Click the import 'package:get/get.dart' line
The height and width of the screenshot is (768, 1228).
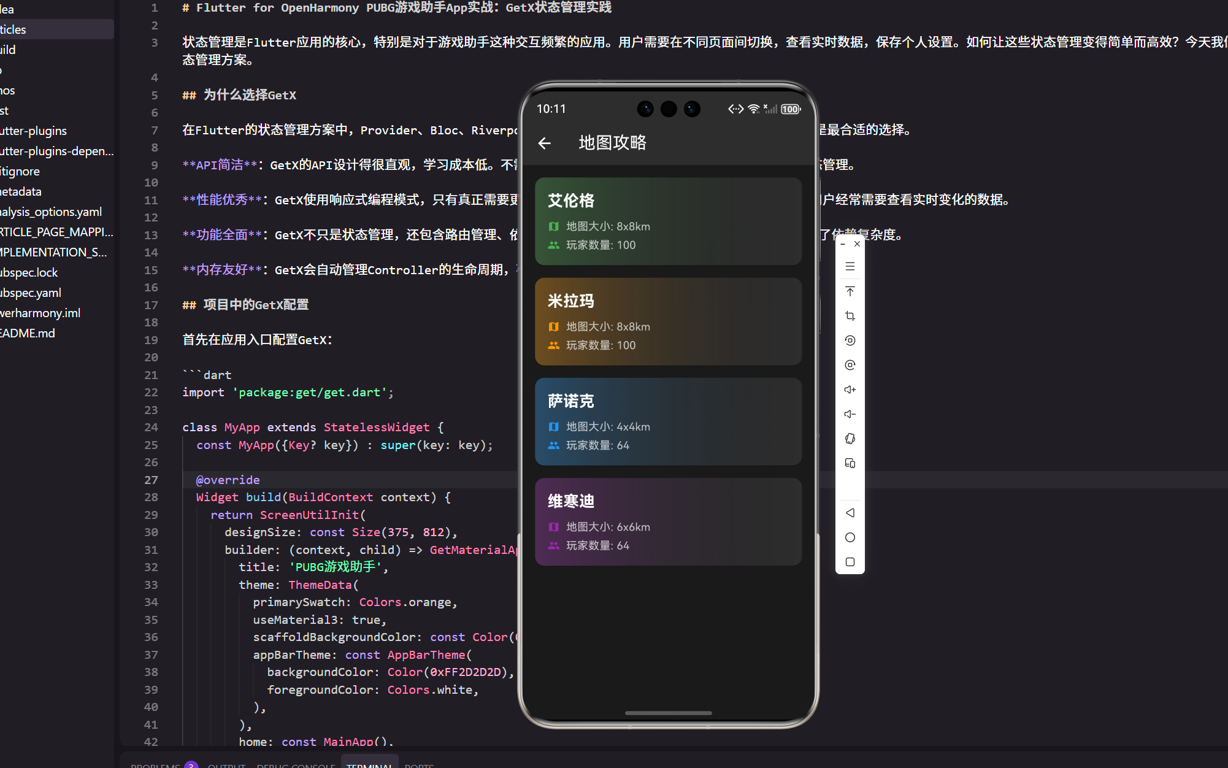click(x=288, y=393)
